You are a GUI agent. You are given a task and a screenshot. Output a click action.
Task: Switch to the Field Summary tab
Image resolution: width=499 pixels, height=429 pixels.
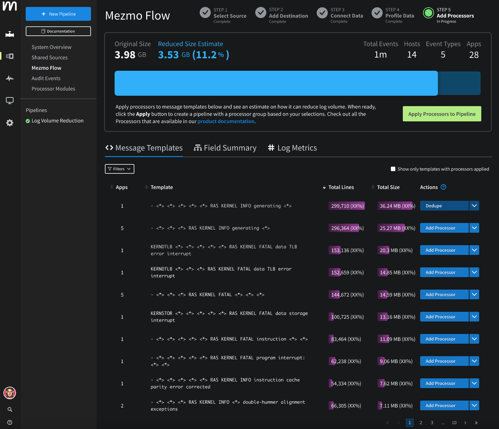tap(225, 148)
